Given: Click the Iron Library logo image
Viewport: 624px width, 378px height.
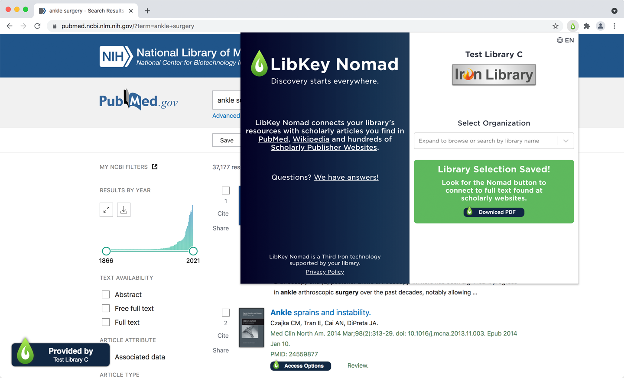Looking at the screenshot, I should [494, 74].
